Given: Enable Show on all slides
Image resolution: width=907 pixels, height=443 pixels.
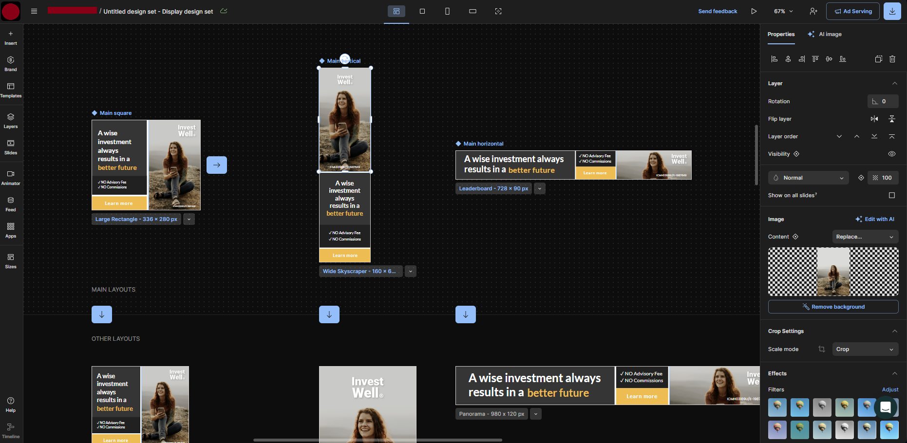Looking at the screenshot, I should click(x=892, y=195).
